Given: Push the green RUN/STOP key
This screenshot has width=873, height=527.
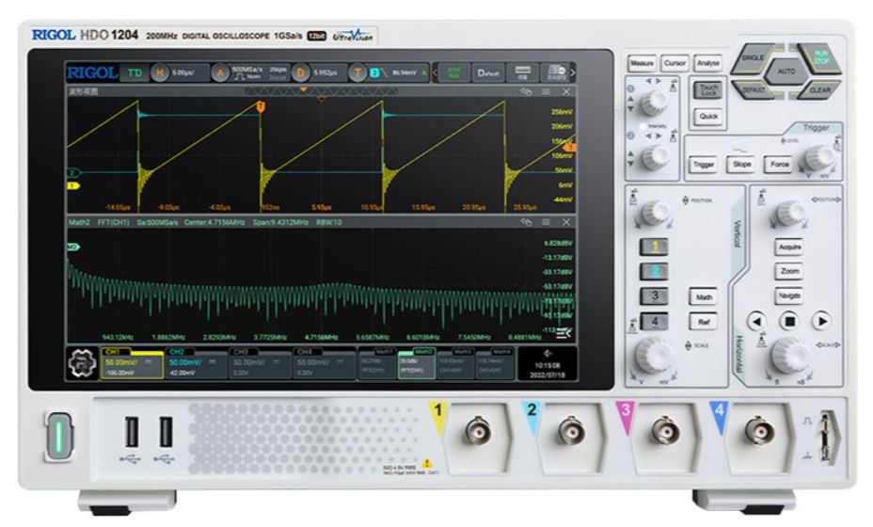Looking at the screenshot, I should (820, 58).
